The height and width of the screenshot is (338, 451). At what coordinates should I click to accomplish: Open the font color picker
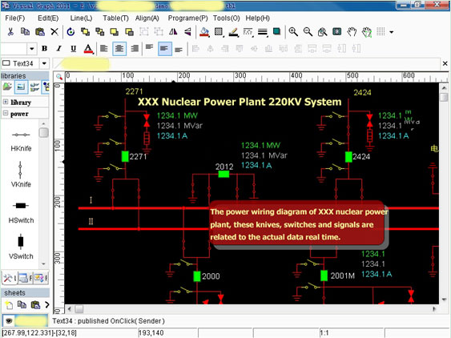(88, 49)
